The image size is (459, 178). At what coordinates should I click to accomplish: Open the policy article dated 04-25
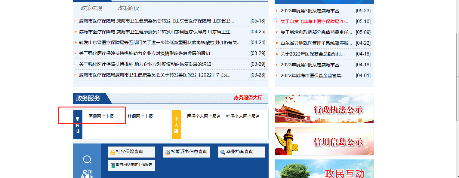[x=156, y=32]
